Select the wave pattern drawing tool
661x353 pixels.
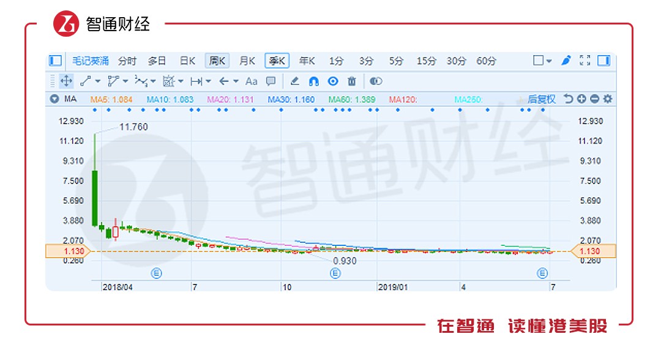[x=141, y=81]
